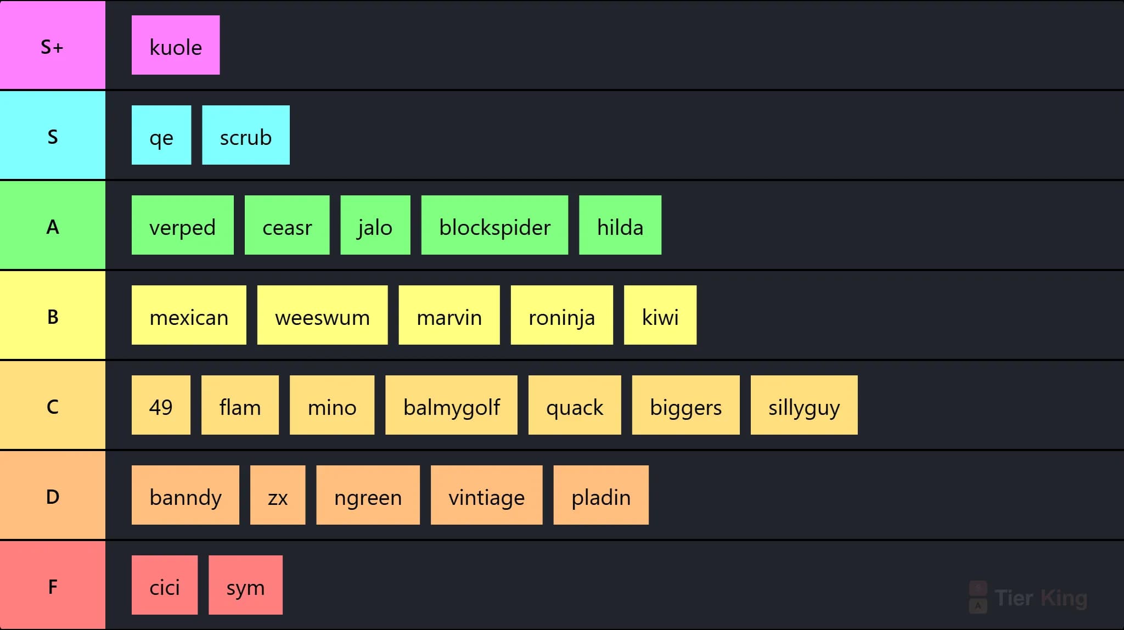Select the blockspider tile in A tier
Screen dimensions: 1124x630
pyautogui.click(x=494, y=225)
